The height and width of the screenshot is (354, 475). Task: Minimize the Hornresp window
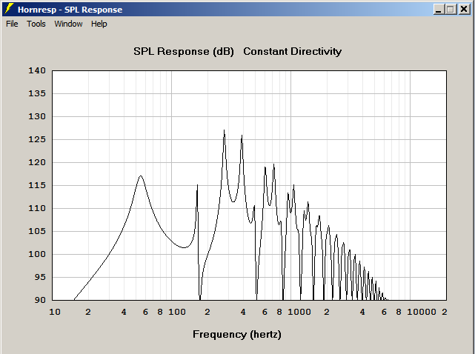pyautogui.click(x=439, y=10)
